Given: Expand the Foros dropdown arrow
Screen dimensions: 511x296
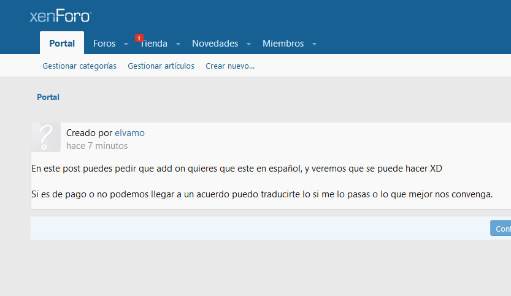Looking at the screenshot, I should [126, 44].
